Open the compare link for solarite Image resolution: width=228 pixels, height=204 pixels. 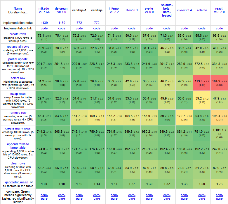tap(202, 197)
